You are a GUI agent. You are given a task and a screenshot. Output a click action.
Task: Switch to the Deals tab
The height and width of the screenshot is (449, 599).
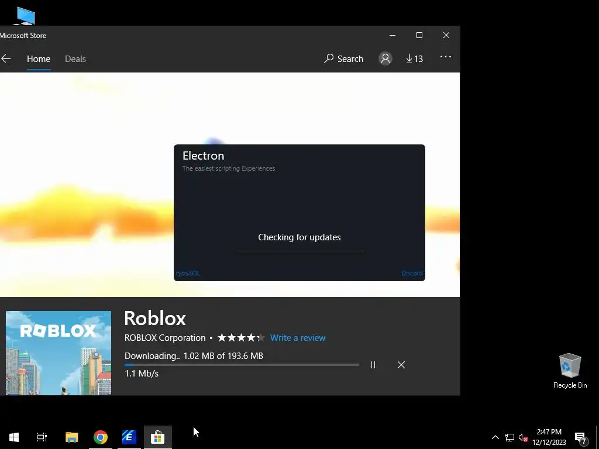75,59
